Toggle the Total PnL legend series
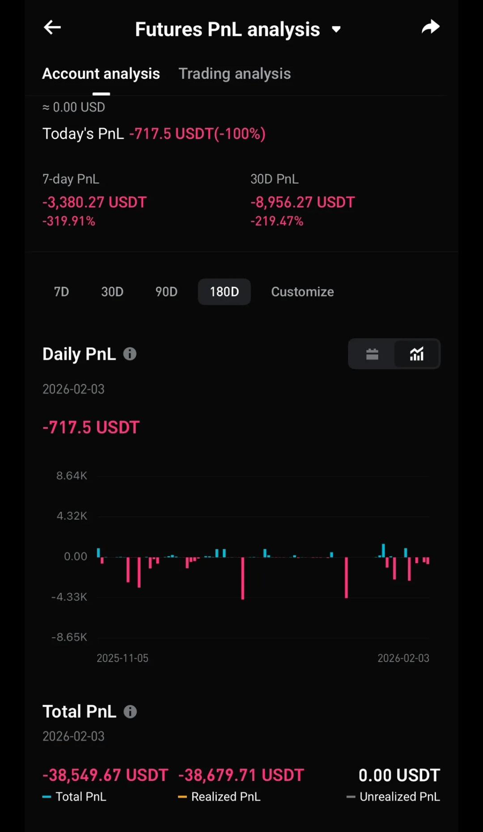This screenshot has width=483, height=832. coord(75,797)
